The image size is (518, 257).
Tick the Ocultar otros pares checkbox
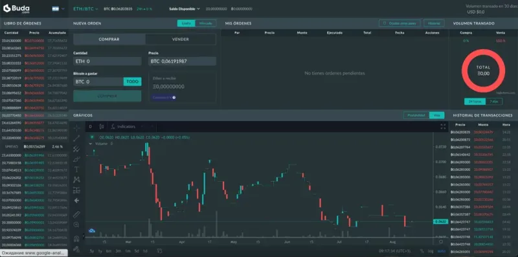click(385, 23)
